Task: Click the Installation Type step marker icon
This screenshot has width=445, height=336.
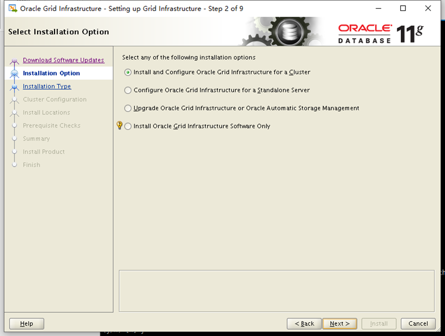Action: point(14,87)
